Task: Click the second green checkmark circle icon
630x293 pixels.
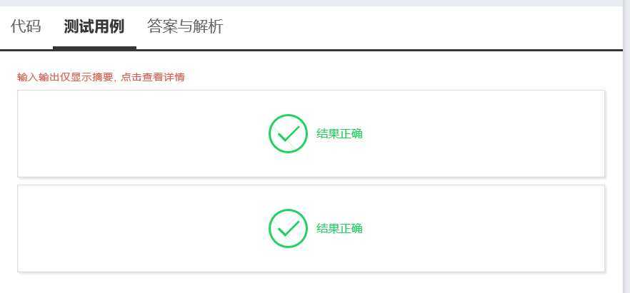Action: [288, 228]
